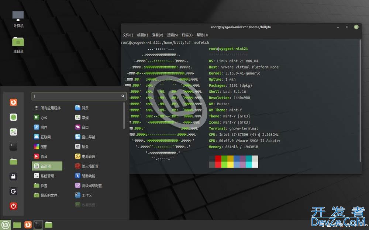369x230 pixels.
Task: Select 最近的文件 recent files category
Action: click(x=46, y=195)
